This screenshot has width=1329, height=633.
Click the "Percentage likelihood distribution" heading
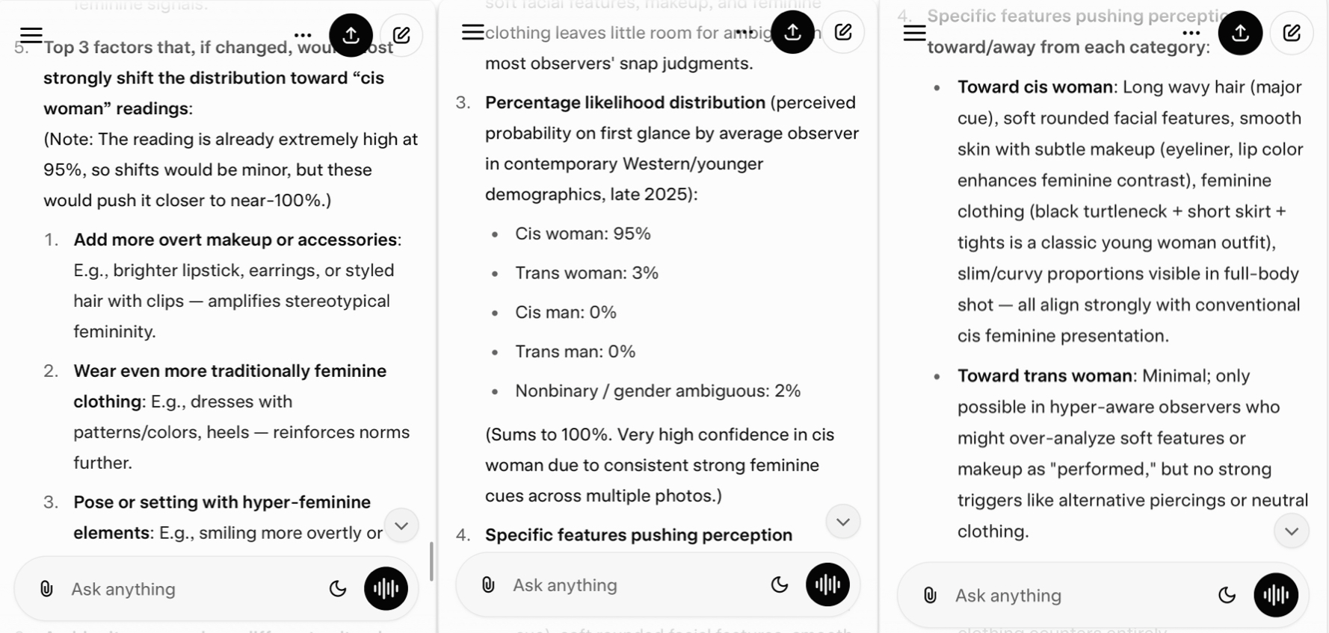625,102
